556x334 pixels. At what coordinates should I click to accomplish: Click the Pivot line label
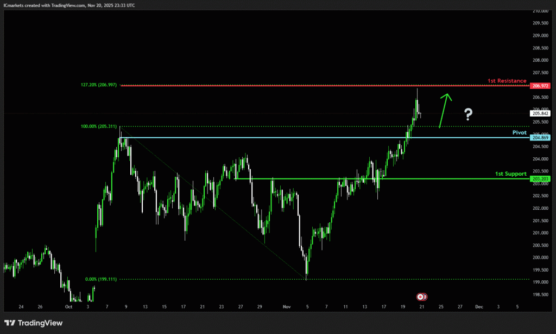point(519,132)
